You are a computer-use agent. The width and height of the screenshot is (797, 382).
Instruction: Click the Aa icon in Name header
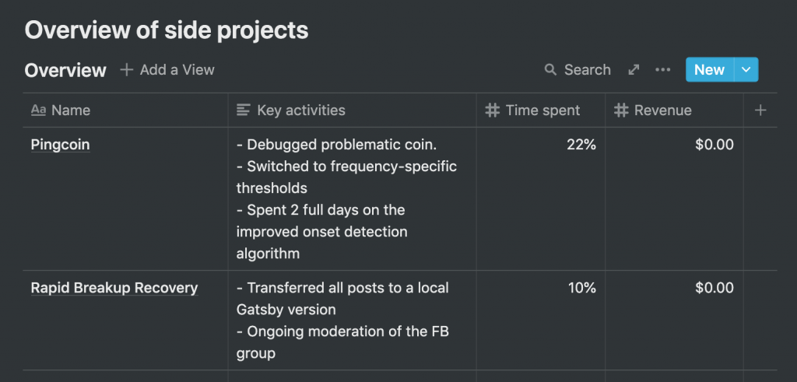tap(38, 110)
